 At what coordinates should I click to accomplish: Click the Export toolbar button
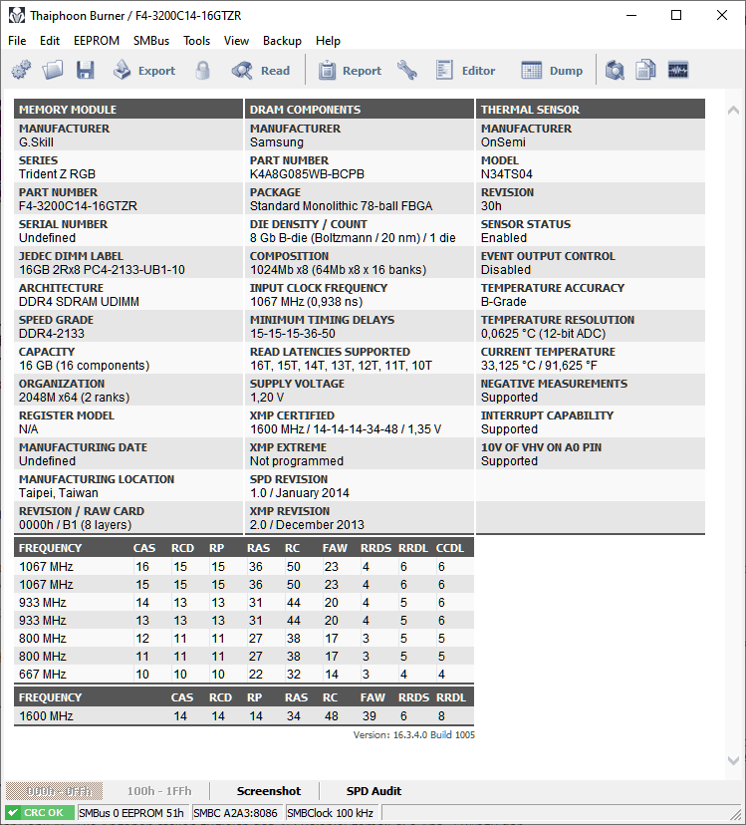(143, 70)
